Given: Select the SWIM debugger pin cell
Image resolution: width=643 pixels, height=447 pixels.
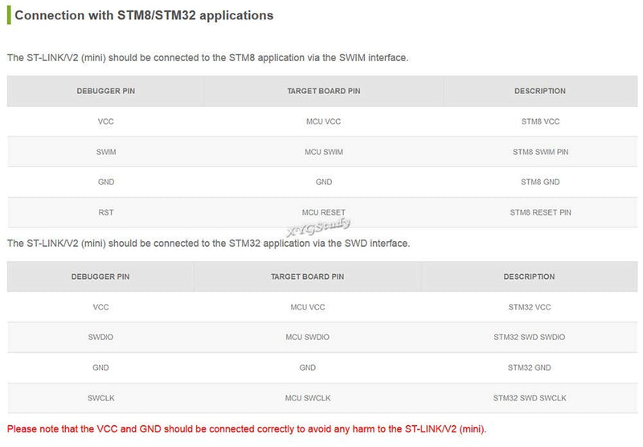Looking at the screenshot, I should tap(106, 152).
